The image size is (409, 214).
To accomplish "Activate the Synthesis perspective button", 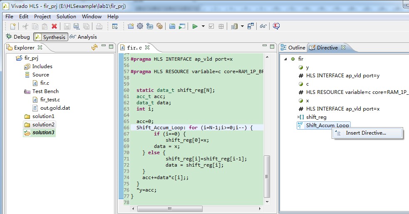I will (50, 37).
